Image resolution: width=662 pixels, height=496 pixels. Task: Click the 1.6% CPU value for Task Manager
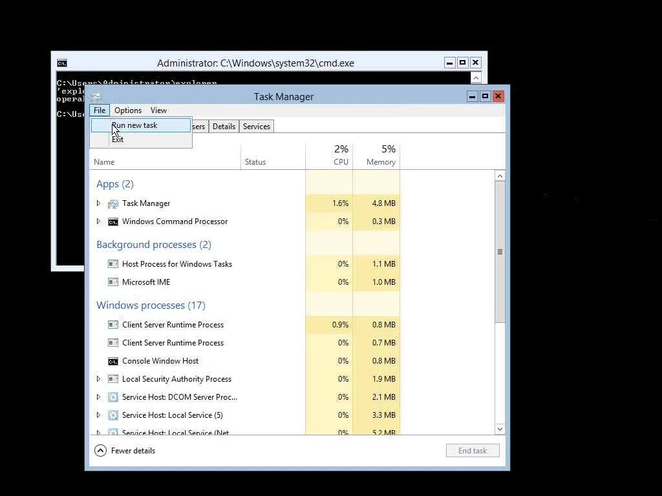(340, 203)
